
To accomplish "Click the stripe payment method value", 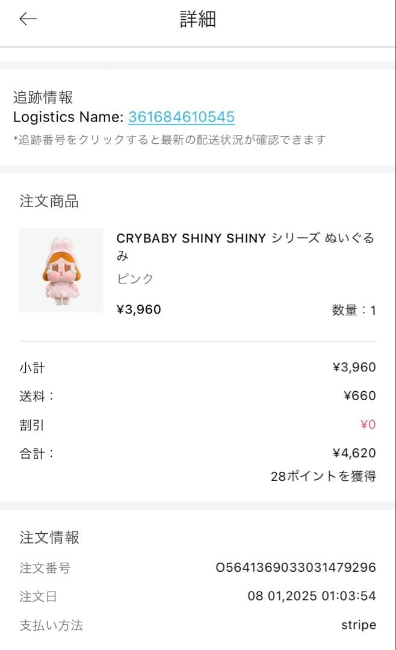I will 360,625.
